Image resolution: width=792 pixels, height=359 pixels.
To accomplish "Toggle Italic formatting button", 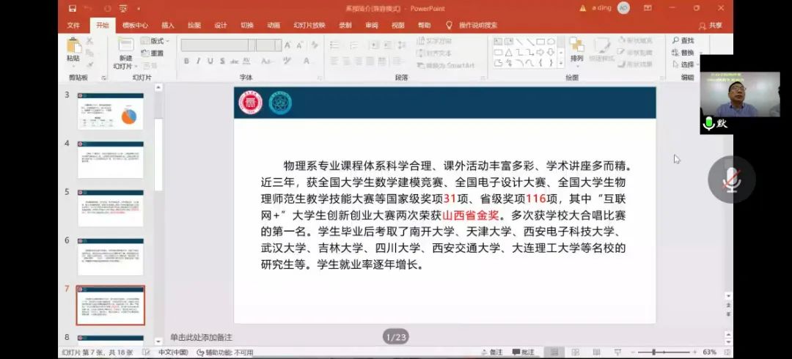I will (x=199, y=62).
